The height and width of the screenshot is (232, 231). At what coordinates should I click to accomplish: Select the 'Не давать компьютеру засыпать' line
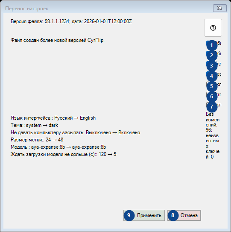coord(75,132)
